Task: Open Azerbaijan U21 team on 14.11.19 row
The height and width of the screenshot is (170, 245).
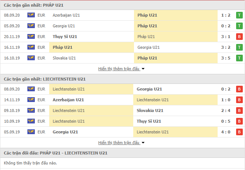Action: pyautogui.click(x=68, y=100)
